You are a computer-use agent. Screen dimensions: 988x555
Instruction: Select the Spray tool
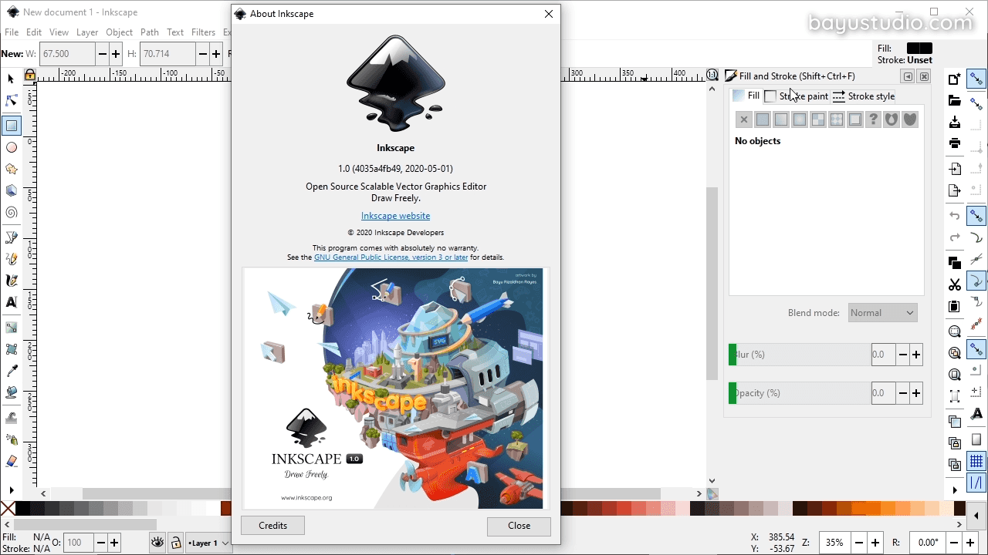click(11, 439)
